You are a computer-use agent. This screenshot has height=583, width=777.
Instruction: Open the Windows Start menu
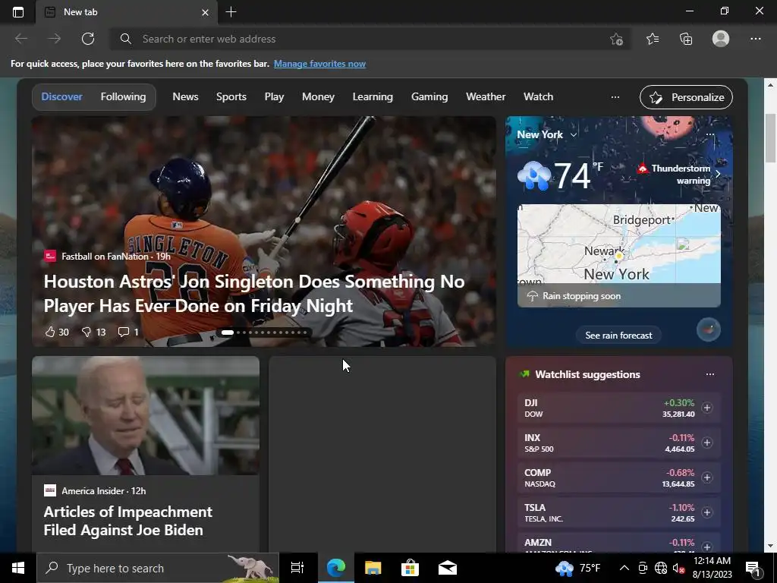(x=18, y=568)
